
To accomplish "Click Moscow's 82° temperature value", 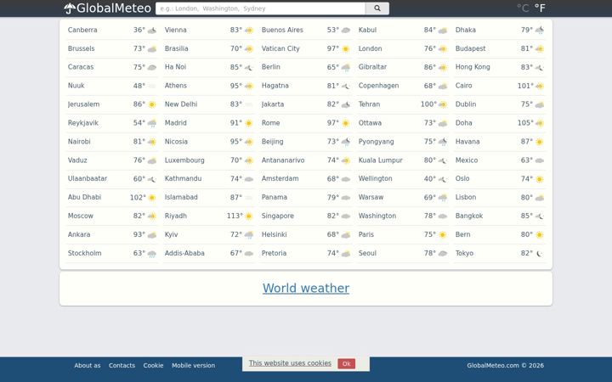I will [x=139, y=216].
